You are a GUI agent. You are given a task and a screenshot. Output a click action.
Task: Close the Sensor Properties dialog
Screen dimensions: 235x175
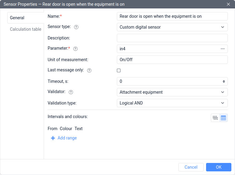pos(228,4)
